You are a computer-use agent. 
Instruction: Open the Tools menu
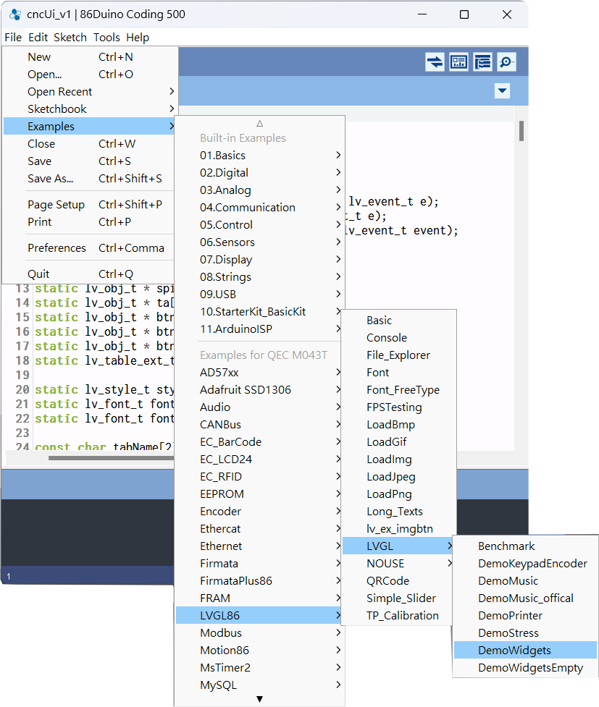coord(106,37)
